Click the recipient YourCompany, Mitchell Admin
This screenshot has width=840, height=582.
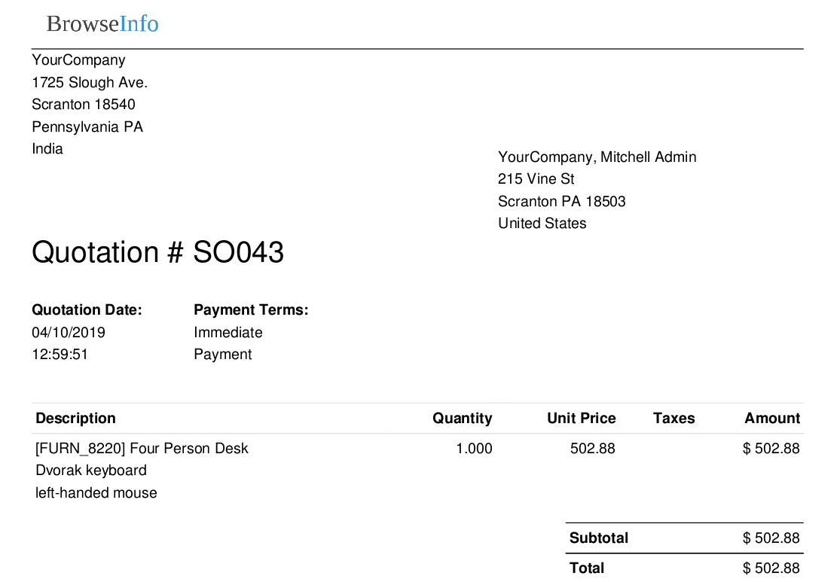[597, 157]
